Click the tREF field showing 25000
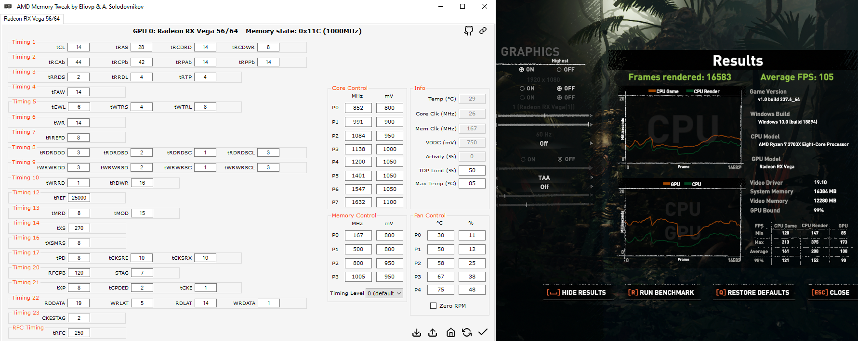Screen dimensions: 858x341 (x=79, y=198)
